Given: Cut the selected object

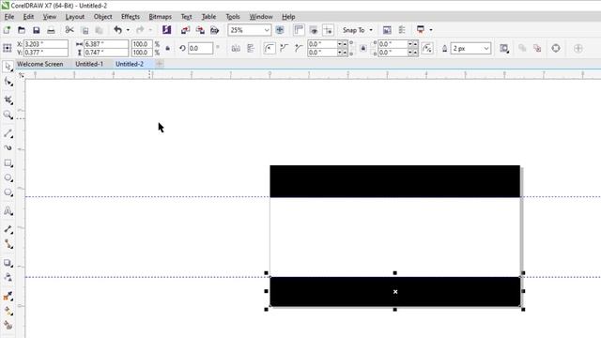Looking at the screenshot, I should [x=69, y=30].
